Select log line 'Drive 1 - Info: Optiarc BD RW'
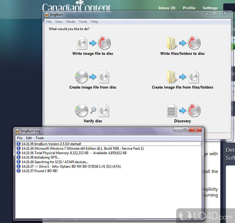The width and height of the screenshot is (235, 223). pyautogui.click(x=108, y=167)
